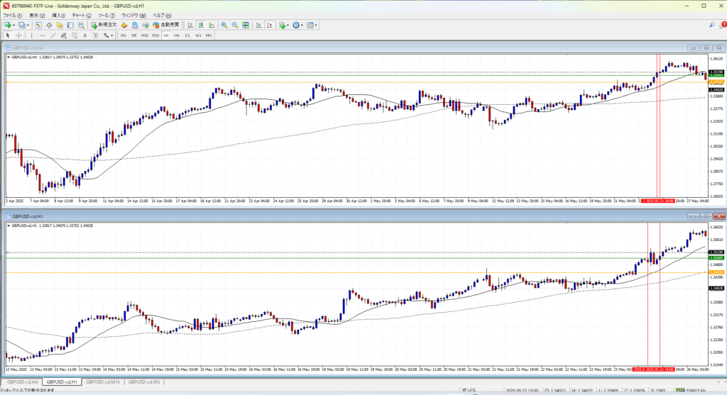Switch to the GBPUSD-cd,M15 chart tab
This screenshot has height=395, width=727.
coord(103,382)
